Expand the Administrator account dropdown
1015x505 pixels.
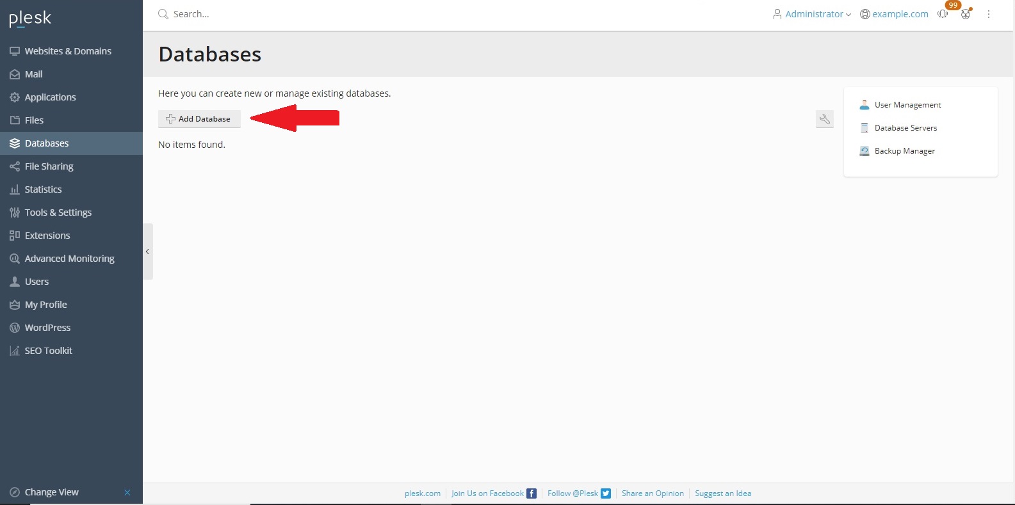point(812,14)
